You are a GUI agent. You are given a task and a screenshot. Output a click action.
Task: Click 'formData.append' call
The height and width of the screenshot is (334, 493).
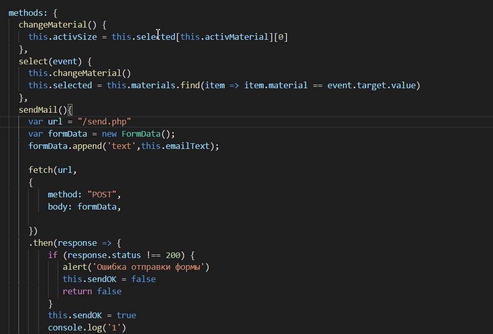65,146
